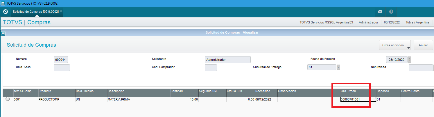Click the quantity cell 10.00
The height and width of the screenshot is (117, 434).
click(184, 99)
